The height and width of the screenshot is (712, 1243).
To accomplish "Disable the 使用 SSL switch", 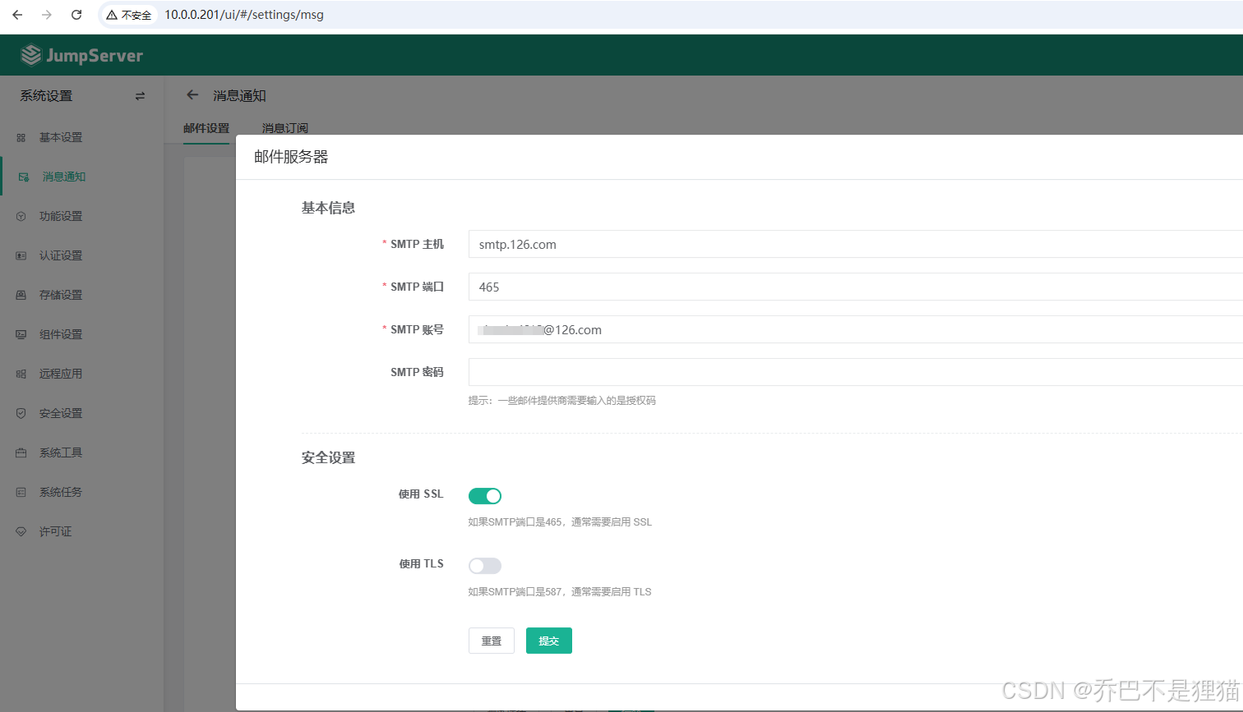I will coord(485,496).
